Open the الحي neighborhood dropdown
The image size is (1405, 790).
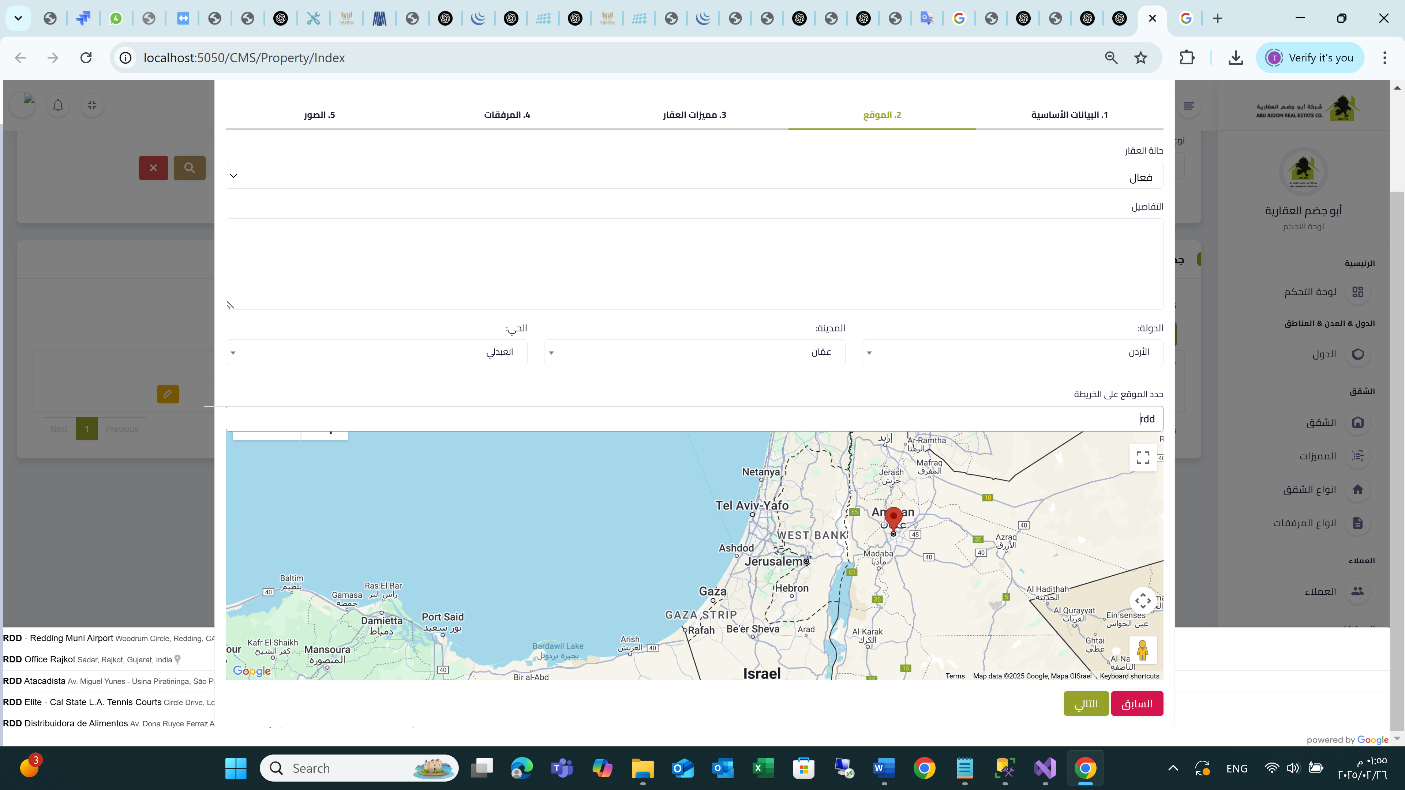pyautogui.click(x=376, y=352)
